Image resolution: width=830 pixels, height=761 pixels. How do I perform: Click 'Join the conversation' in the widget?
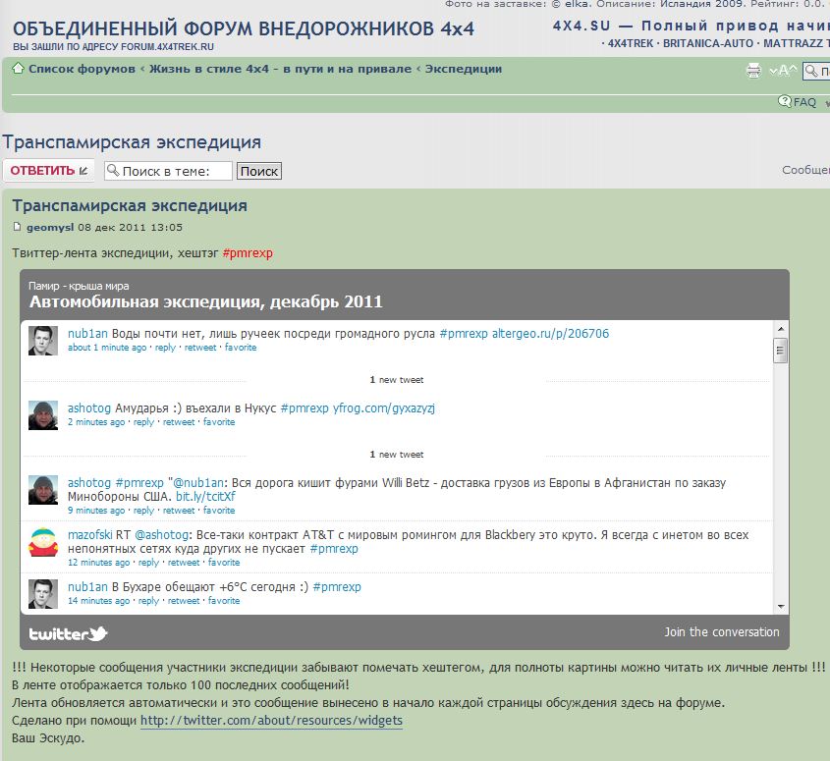click(x=721, y=632)
